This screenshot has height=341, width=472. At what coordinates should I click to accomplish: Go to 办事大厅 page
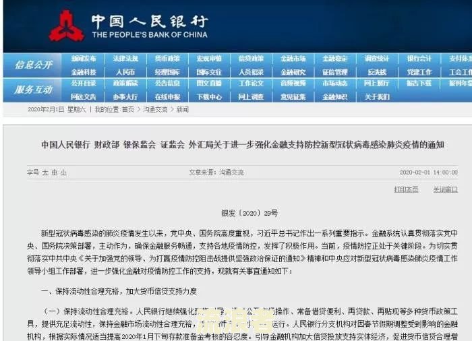pyautogui.click(x=125, y=97)
